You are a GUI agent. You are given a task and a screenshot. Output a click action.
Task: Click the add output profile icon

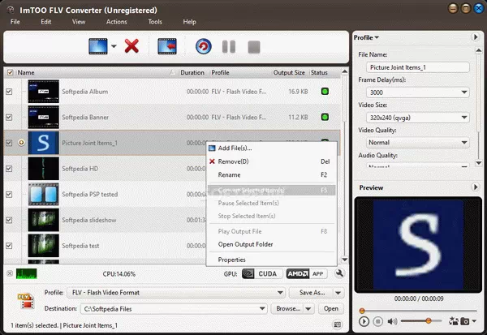(168, 46)
